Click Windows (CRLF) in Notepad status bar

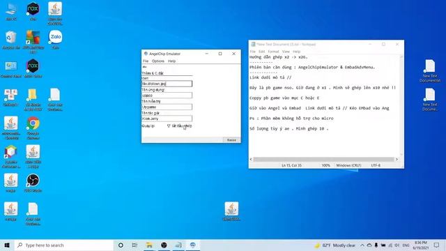click(x=348, y=165)
